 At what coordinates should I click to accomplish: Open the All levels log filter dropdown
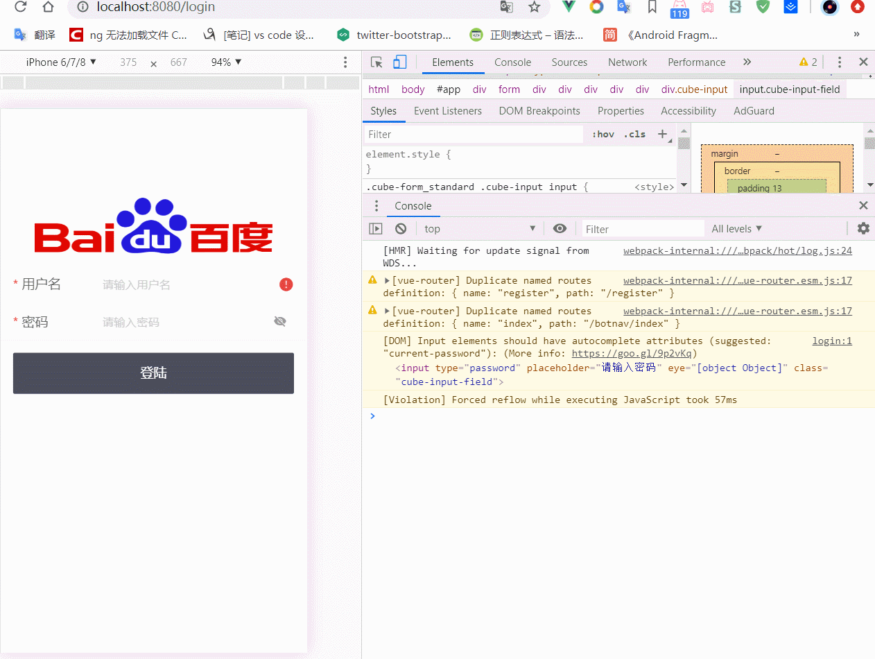point(737,228)
